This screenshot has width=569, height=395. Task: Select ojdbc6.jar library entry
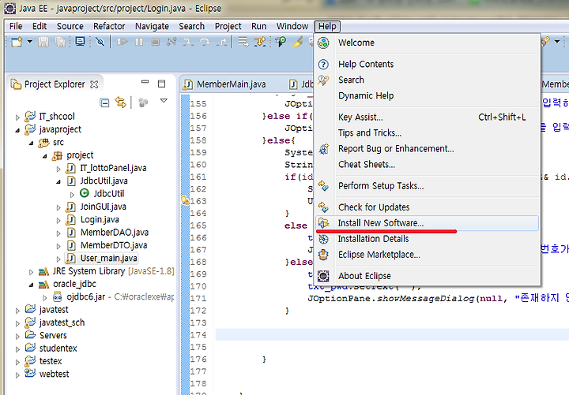tap(85, 297)
